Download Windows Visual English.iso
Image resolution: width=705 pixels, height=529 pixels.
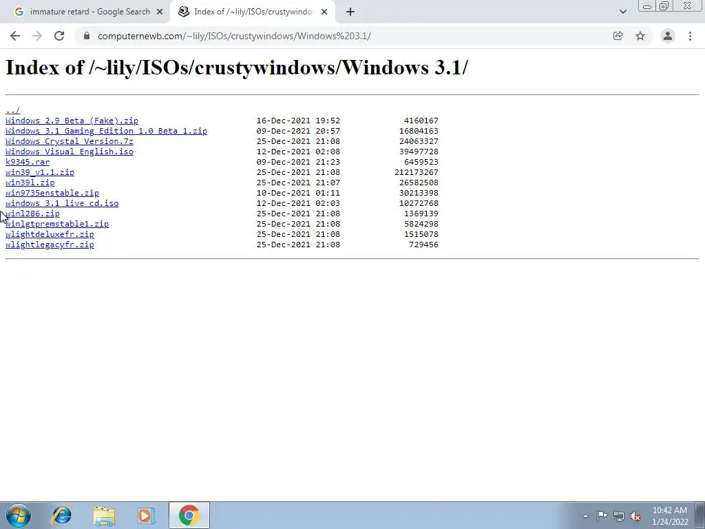coord(70,152)
